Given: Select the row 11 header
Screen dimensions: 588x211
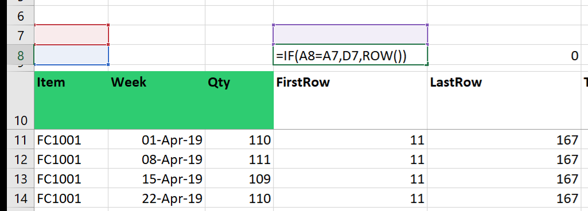Looking at the screenshot, I should coord(20,140).
